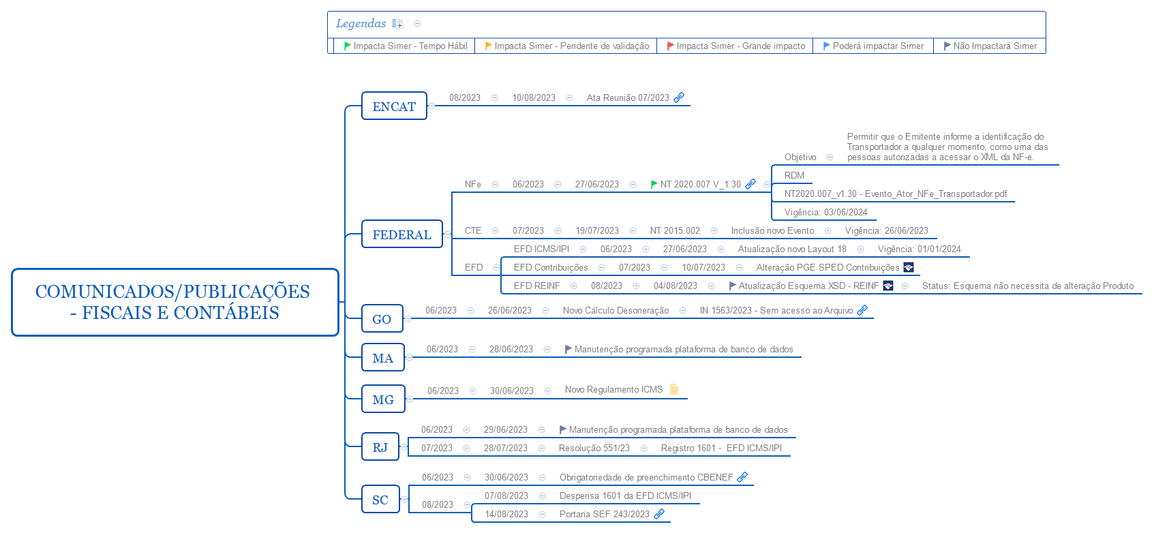The image size is (1154, 533).
Task: Select EFD Contribuições node
Action: coord(551,267)
